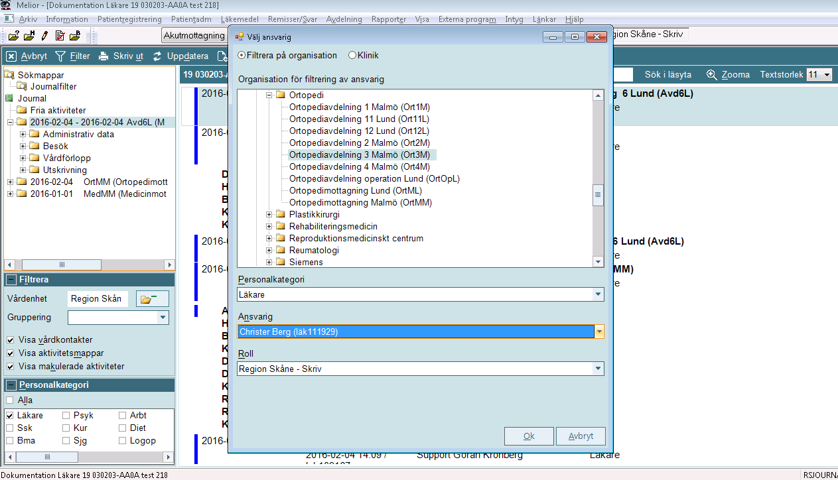Click the Vårdenhet Region Skån field

coord(98,298)
